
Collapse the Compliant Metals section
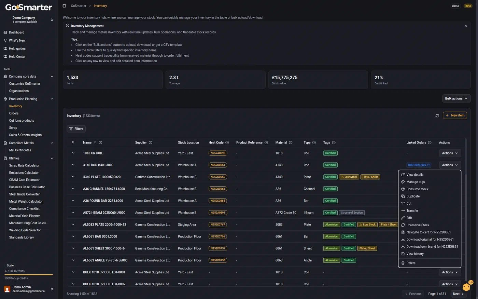[52, 143]
